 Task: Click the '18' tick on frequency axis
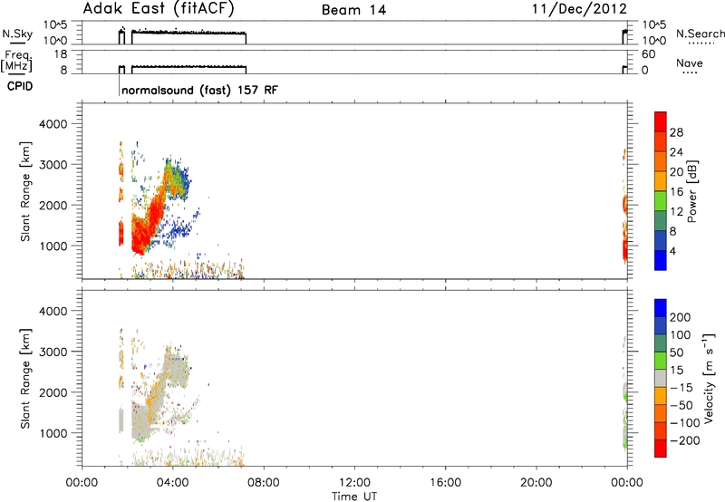(x=61, y=53)
